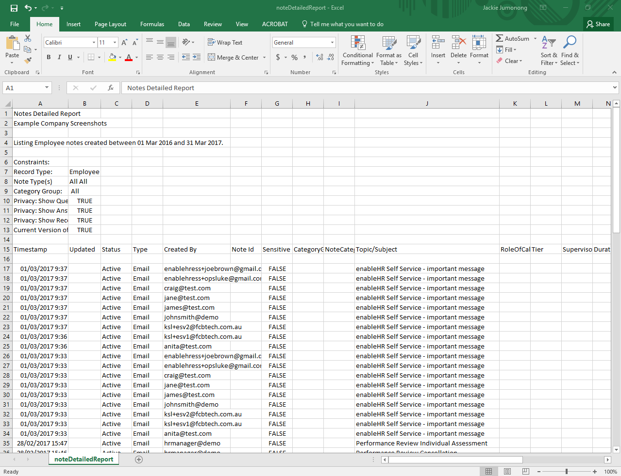Open Format as Table gallery

pos(389,50)
